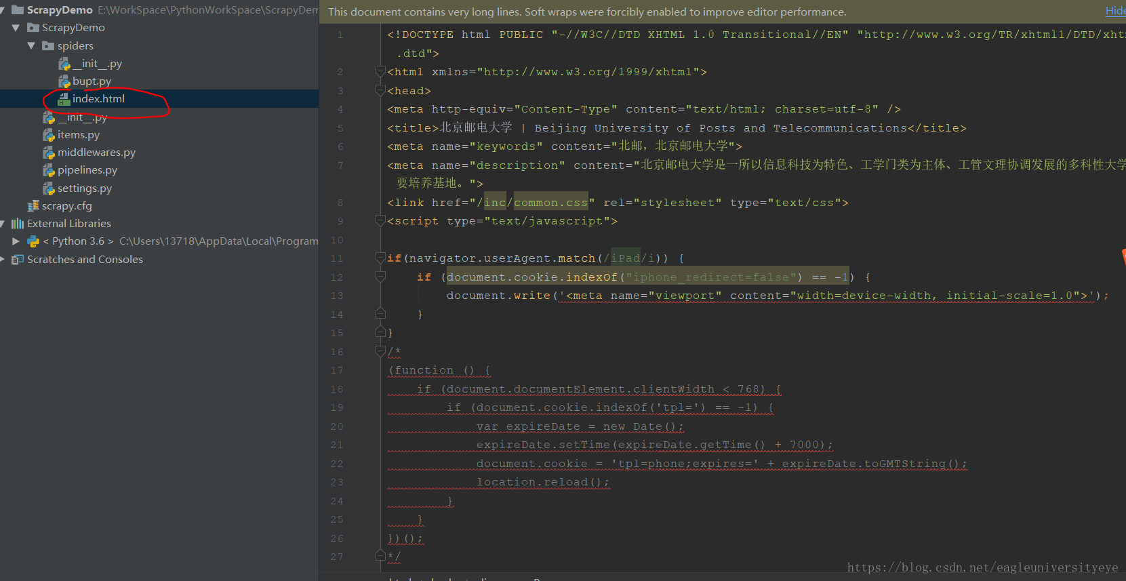Select scrapy.cfg in project tree
The width and height of the screenshot is (1126, 581).
click(67, 206)
